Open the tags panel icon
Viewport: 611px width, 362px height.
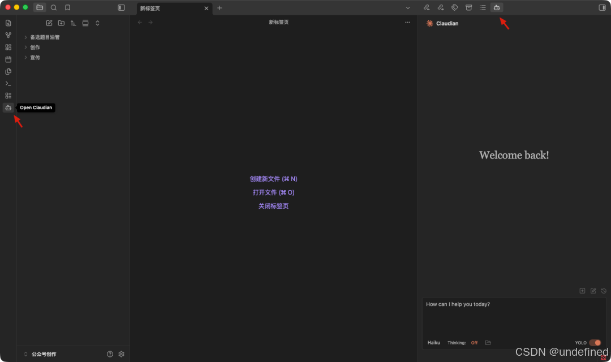click(455, 7)
